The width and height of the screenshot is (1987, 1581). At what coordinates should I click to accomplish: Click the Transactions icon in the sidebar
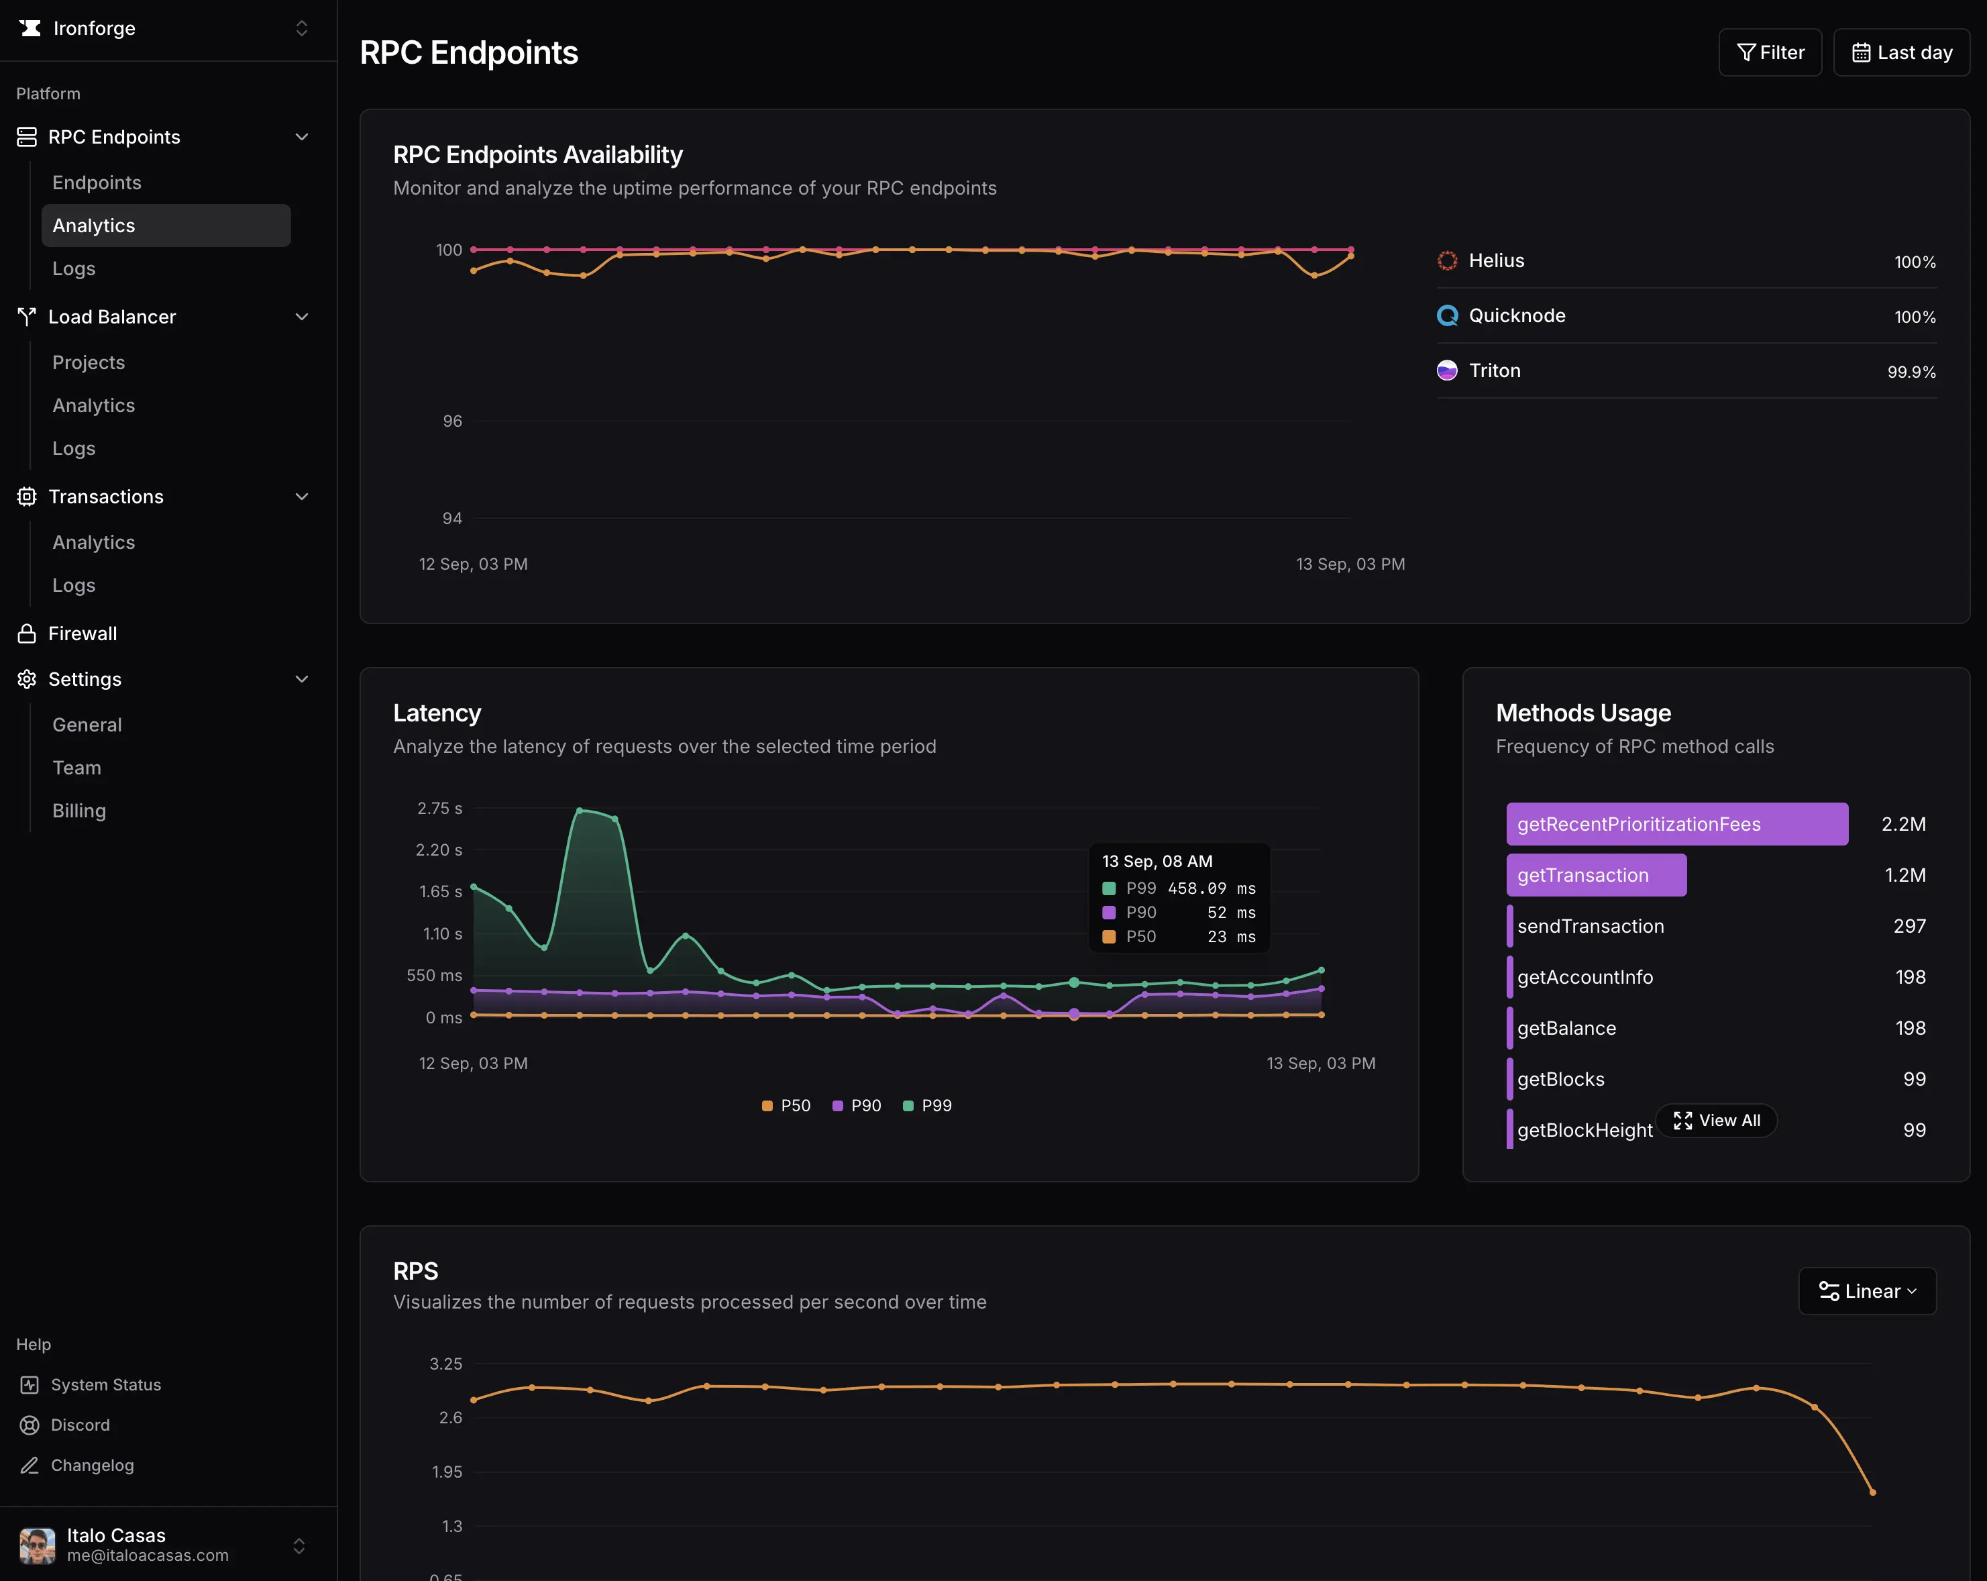point(27,497)
